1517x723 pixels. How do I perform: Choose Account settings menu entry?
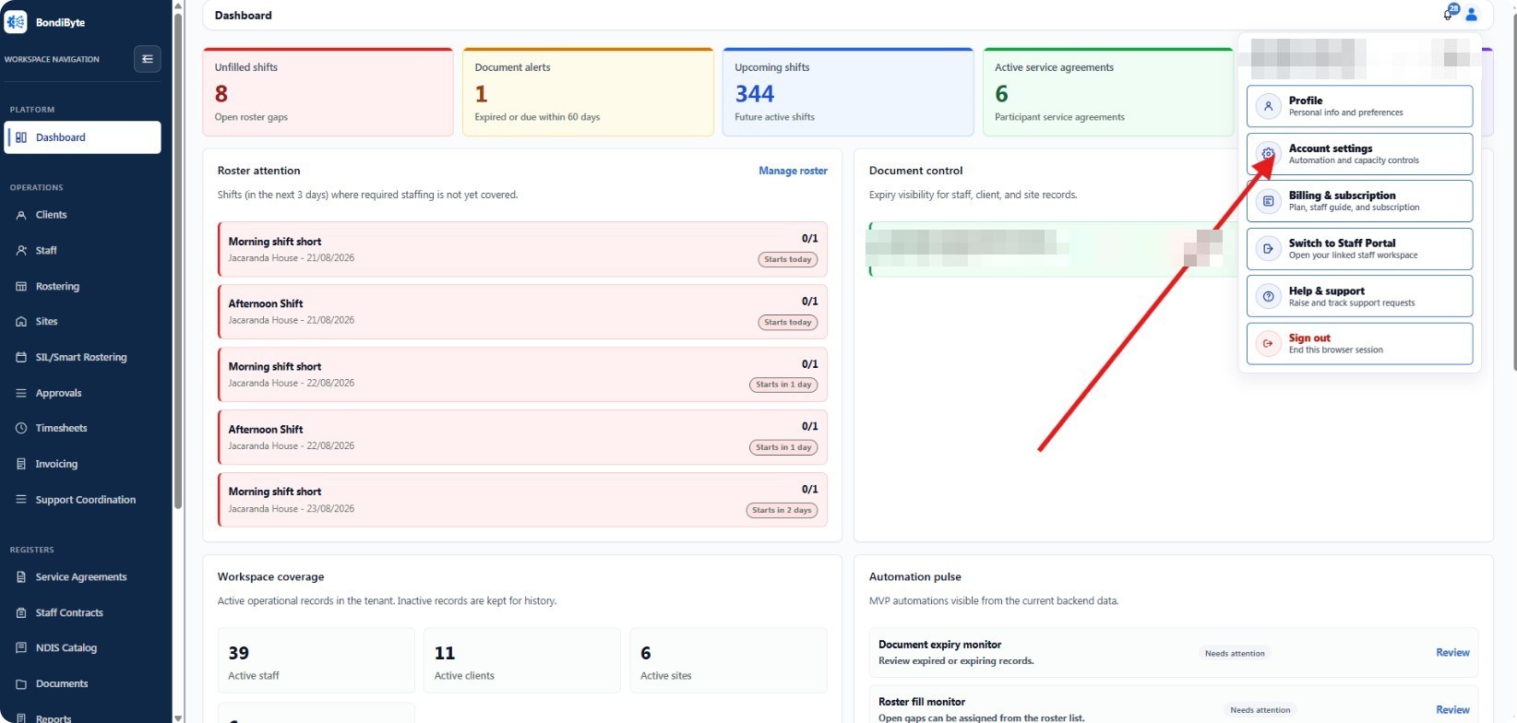click(x=1359, y=154)
